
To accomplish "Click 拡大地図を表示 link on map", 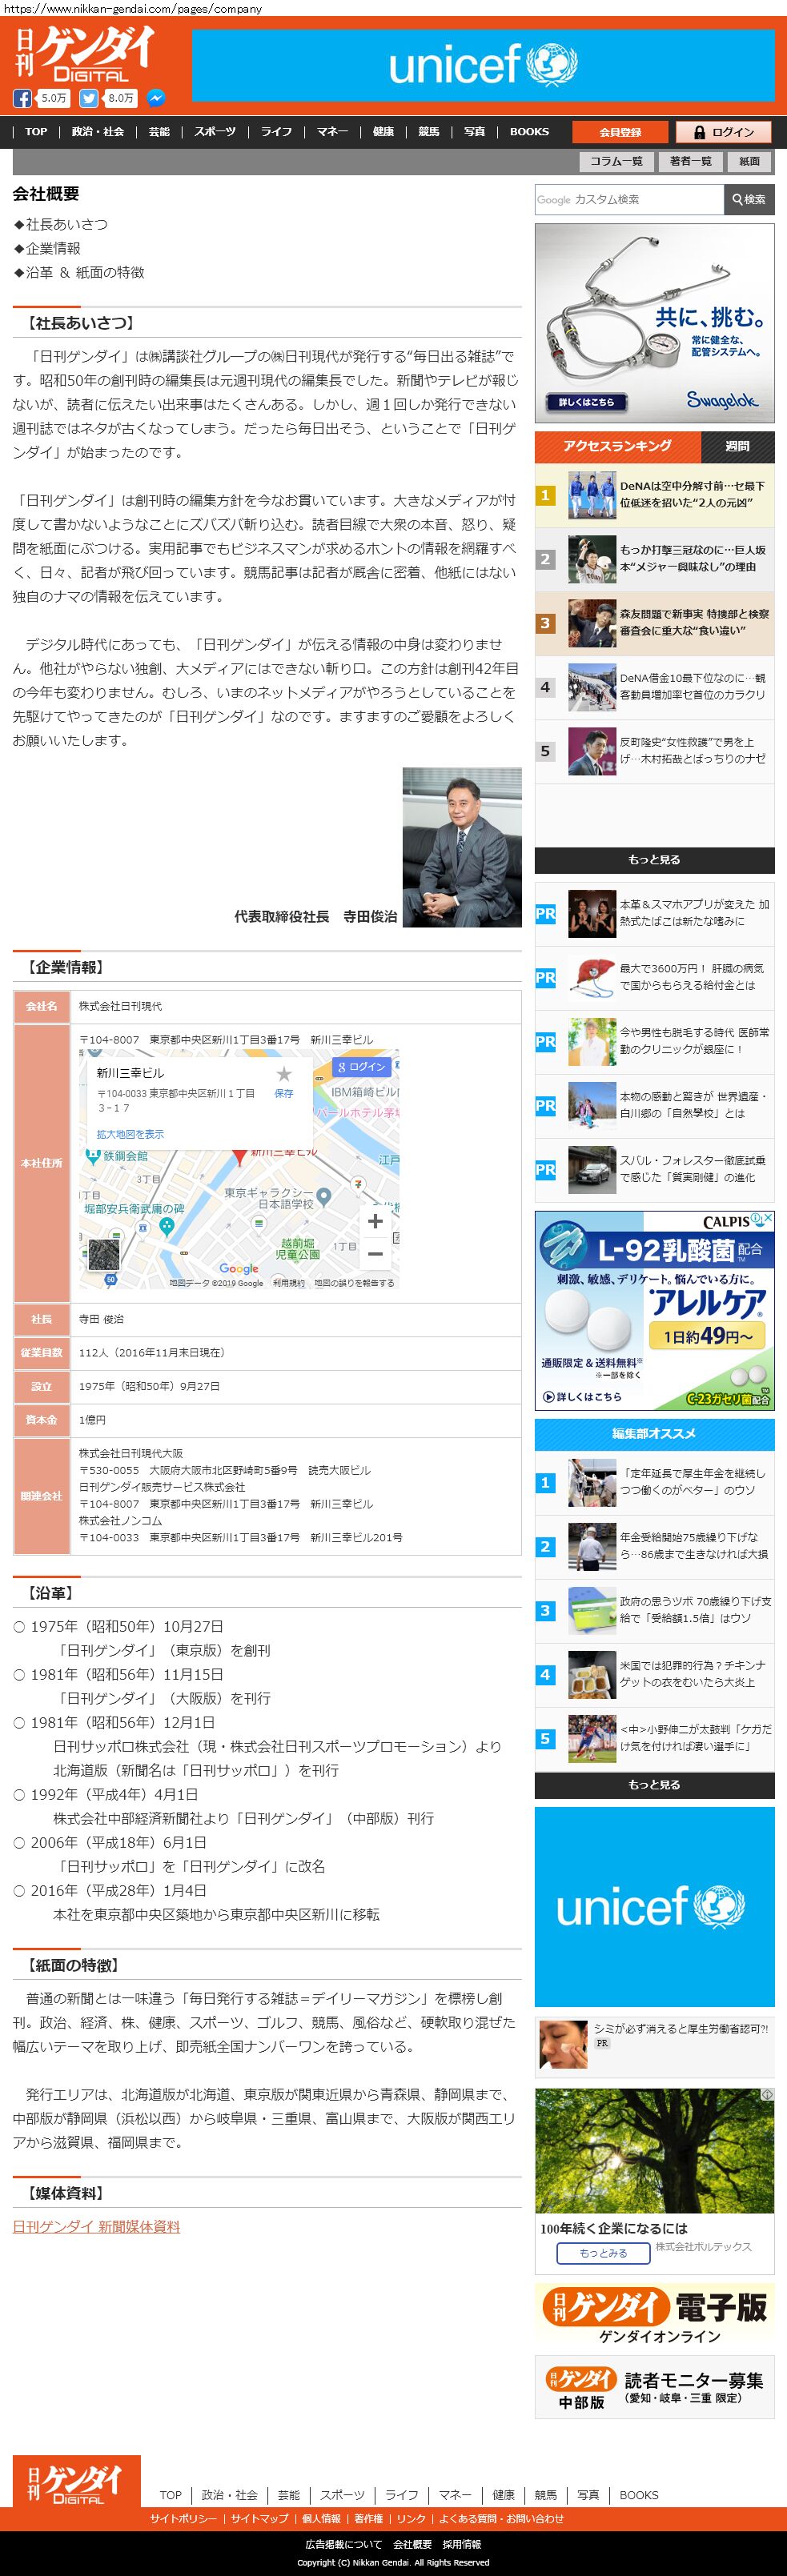I will (130, 1134).
